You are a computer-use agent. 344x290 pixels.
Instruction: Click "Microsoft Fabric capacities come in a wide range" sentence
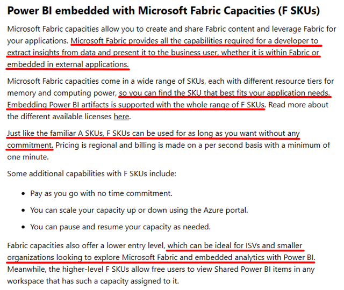107,81
